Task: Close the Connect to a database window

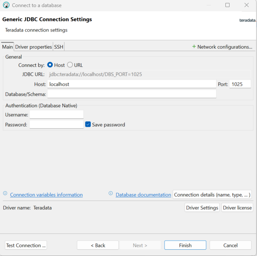Action: (x=247, y=5)
